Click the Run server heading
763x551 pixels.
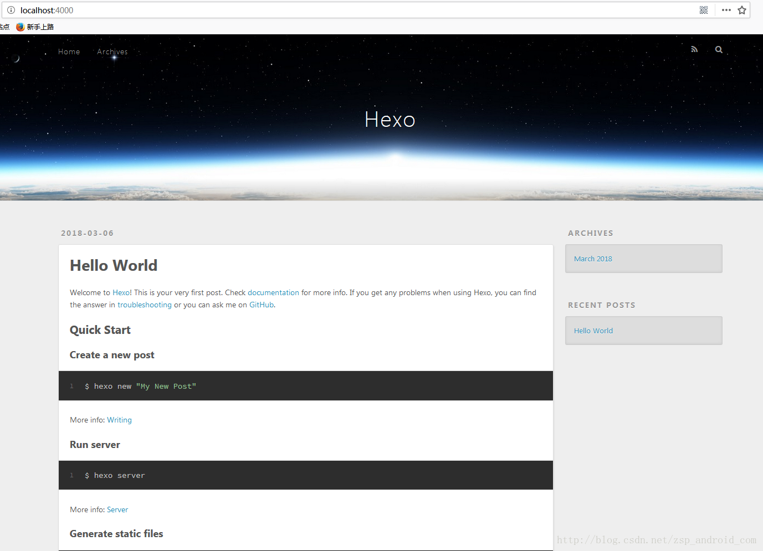pyautogui.click(x=95, y=445)
